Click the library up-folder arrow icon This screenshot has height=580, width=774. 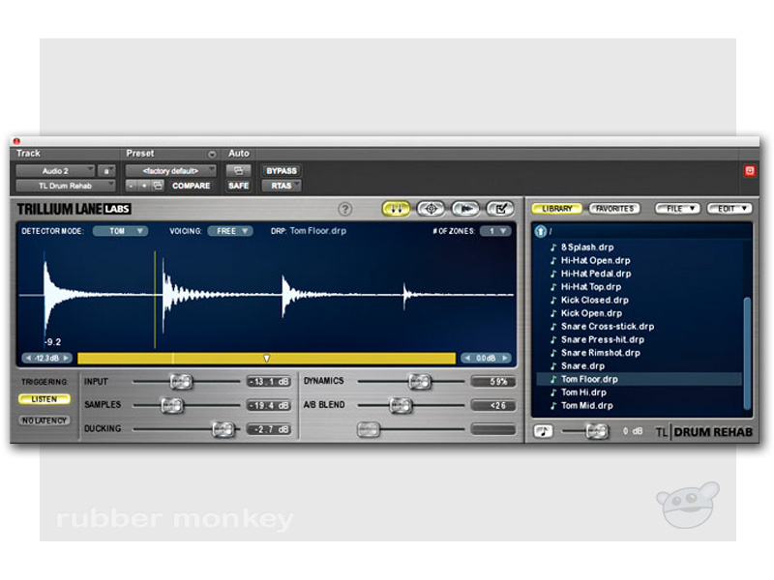(541, 231)
